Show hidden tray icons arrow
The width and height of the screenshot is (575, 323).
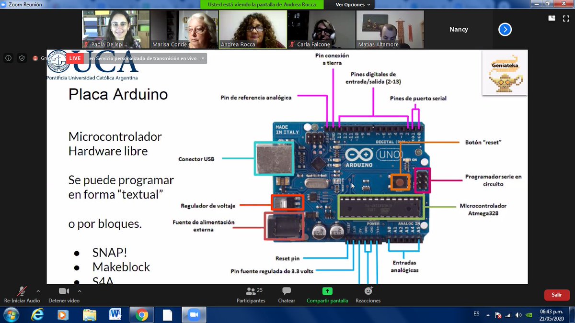tap(489, 315)
